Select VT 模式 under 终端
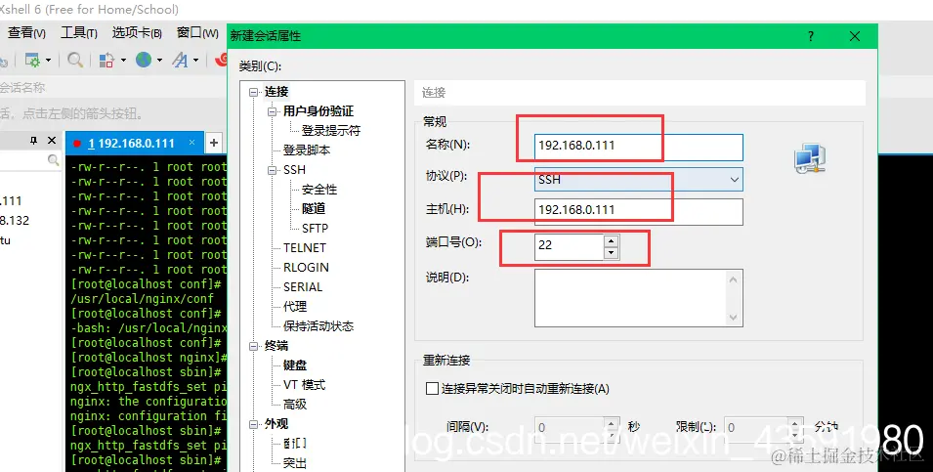The image size is (933, 472). coord(305,385)
